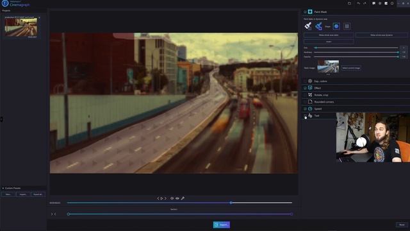Click the Rotate, crop icon
This screenshot has width=410, height=231.
click(310, 95)
